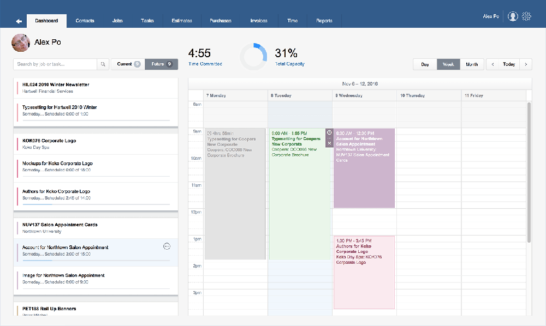Open Wednesday Authors for Koko event
This screenshot has width=546, height=326.
pyautogui.click(x=364, y=273)
